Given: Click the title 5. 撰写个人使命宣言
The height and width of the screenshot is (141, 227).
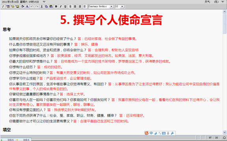Looking at the screenshot, I should (x=111, y=20).
